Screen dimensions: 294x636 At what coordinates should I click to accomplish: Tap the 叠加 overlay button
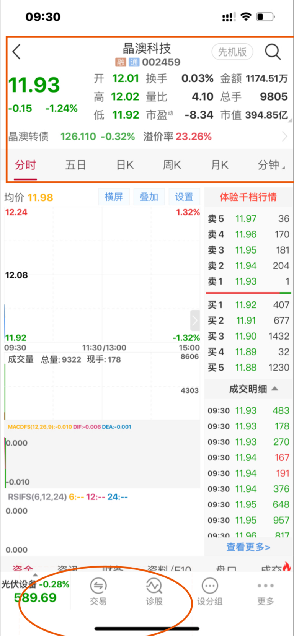[149, 197]
